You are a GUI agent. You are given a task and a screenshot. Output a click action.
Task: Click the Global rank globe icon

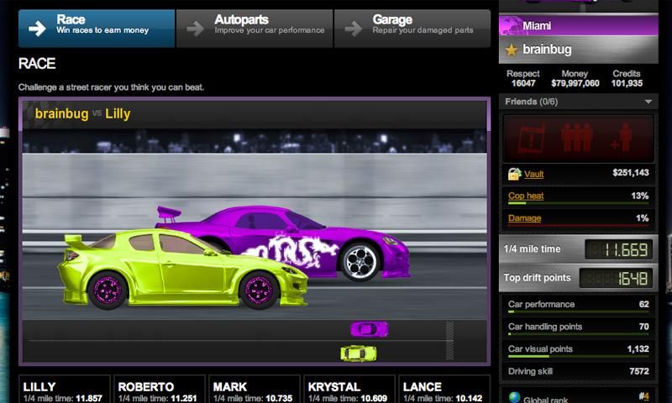512,398
